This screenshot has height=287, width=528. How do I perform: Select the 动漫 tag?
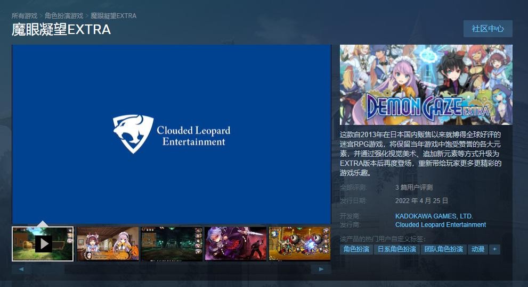click(478, 249)
